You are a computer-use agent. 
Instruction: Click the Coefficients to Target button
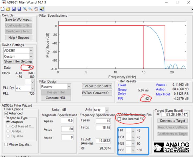pyautogui.click(x=172, y=134)
